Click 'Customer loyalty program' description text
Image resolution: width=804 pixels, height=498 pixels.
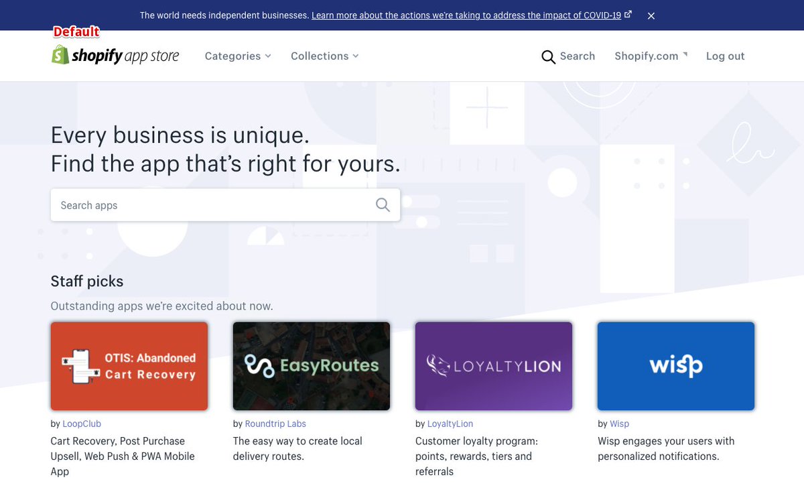pos(477,456)
